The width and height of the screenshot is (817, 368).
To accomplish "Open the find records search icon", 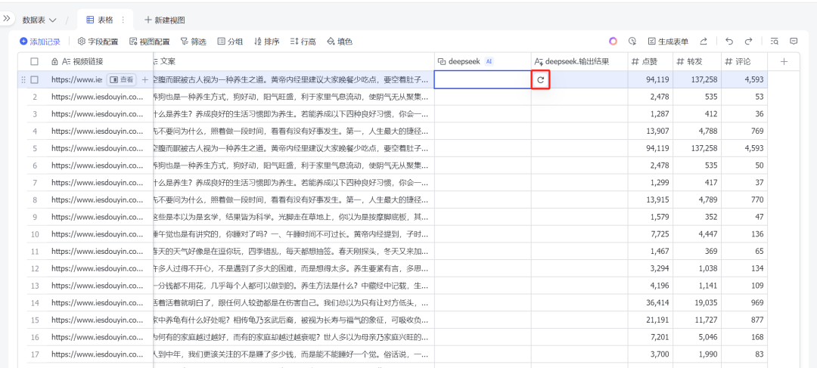I will tap(775, 41).
